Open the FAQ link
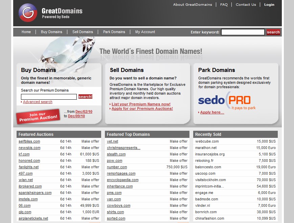Screen dimensions: 294x223 click(224, 4)
